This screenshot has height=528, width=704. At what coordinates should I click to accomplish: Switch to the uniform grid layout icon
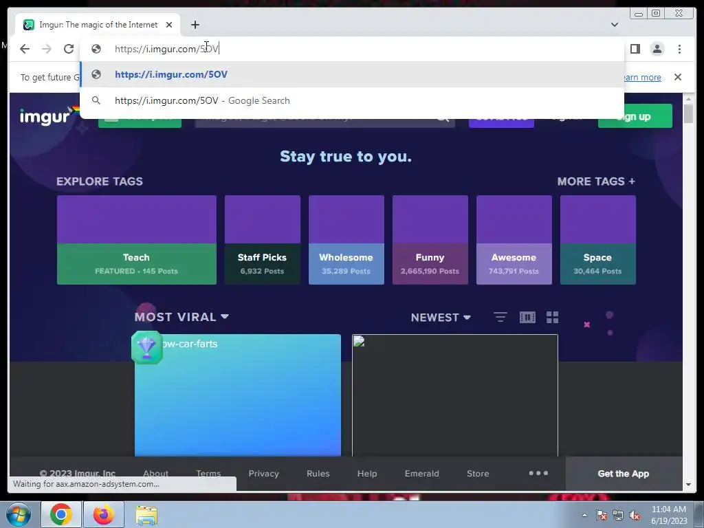pyautogui.click(x=552, y=318)
